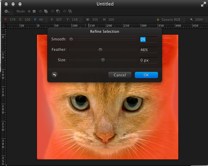Reset the Refine Selection settings with the arrow icon
The height and width of the screenshot is (166, 208).
[54, 75]
